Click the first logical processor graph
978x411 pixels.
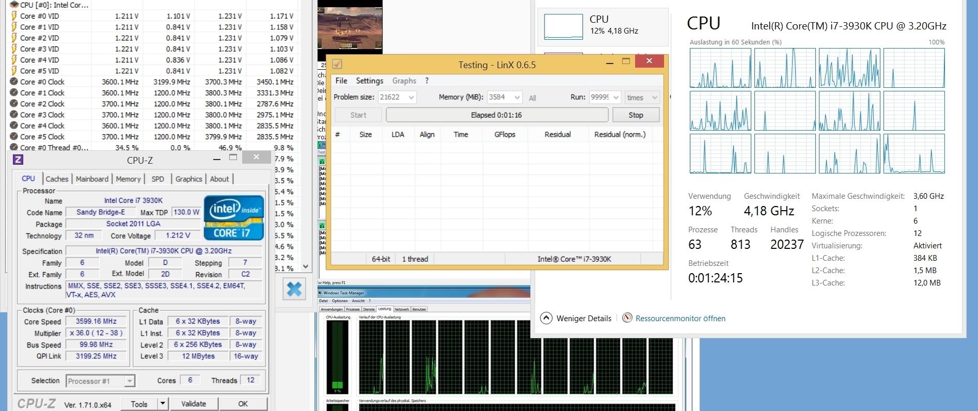click(x=720, y=68)
